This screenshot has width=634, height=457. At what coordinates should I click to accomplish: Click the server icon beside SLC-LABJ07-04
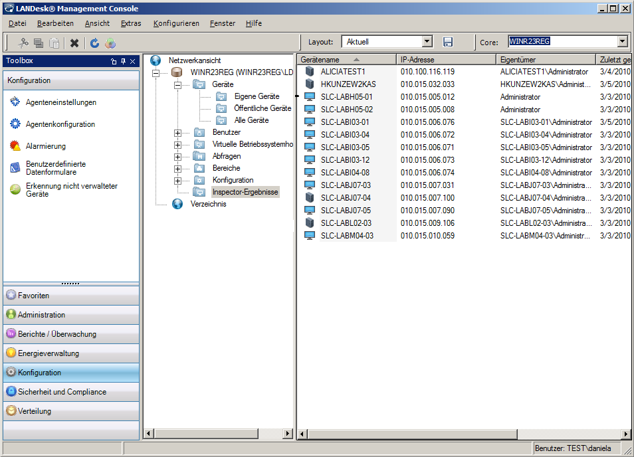pyautogui.click(x=310, y=197)
